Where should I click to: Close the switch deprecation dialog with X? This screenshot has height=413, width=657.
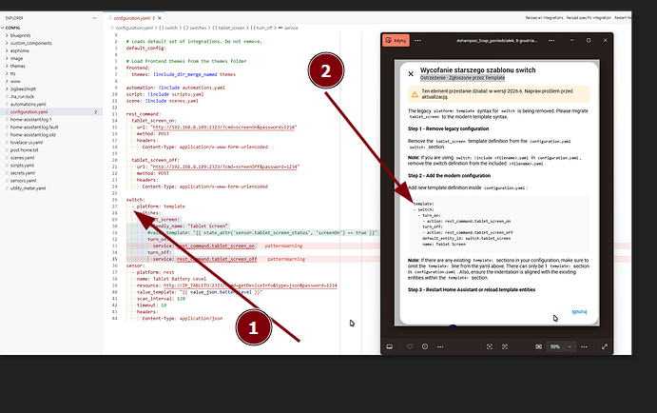411,73
